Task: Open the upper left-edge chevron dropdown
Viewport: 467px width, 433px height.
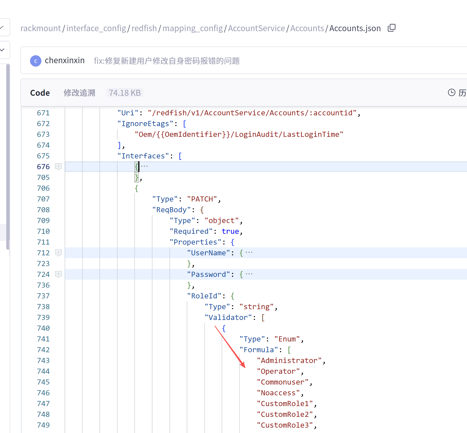Action: (x=2, y=27)
